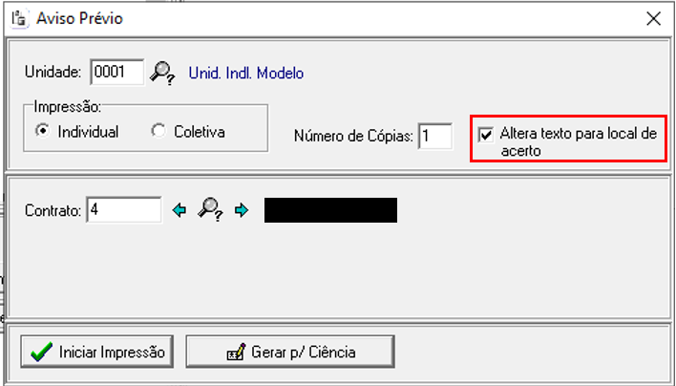Click the green checkmark on Iniciar Impressão
Screen dimensions: 676x386
pyautogui.click(x=42, y=352)
